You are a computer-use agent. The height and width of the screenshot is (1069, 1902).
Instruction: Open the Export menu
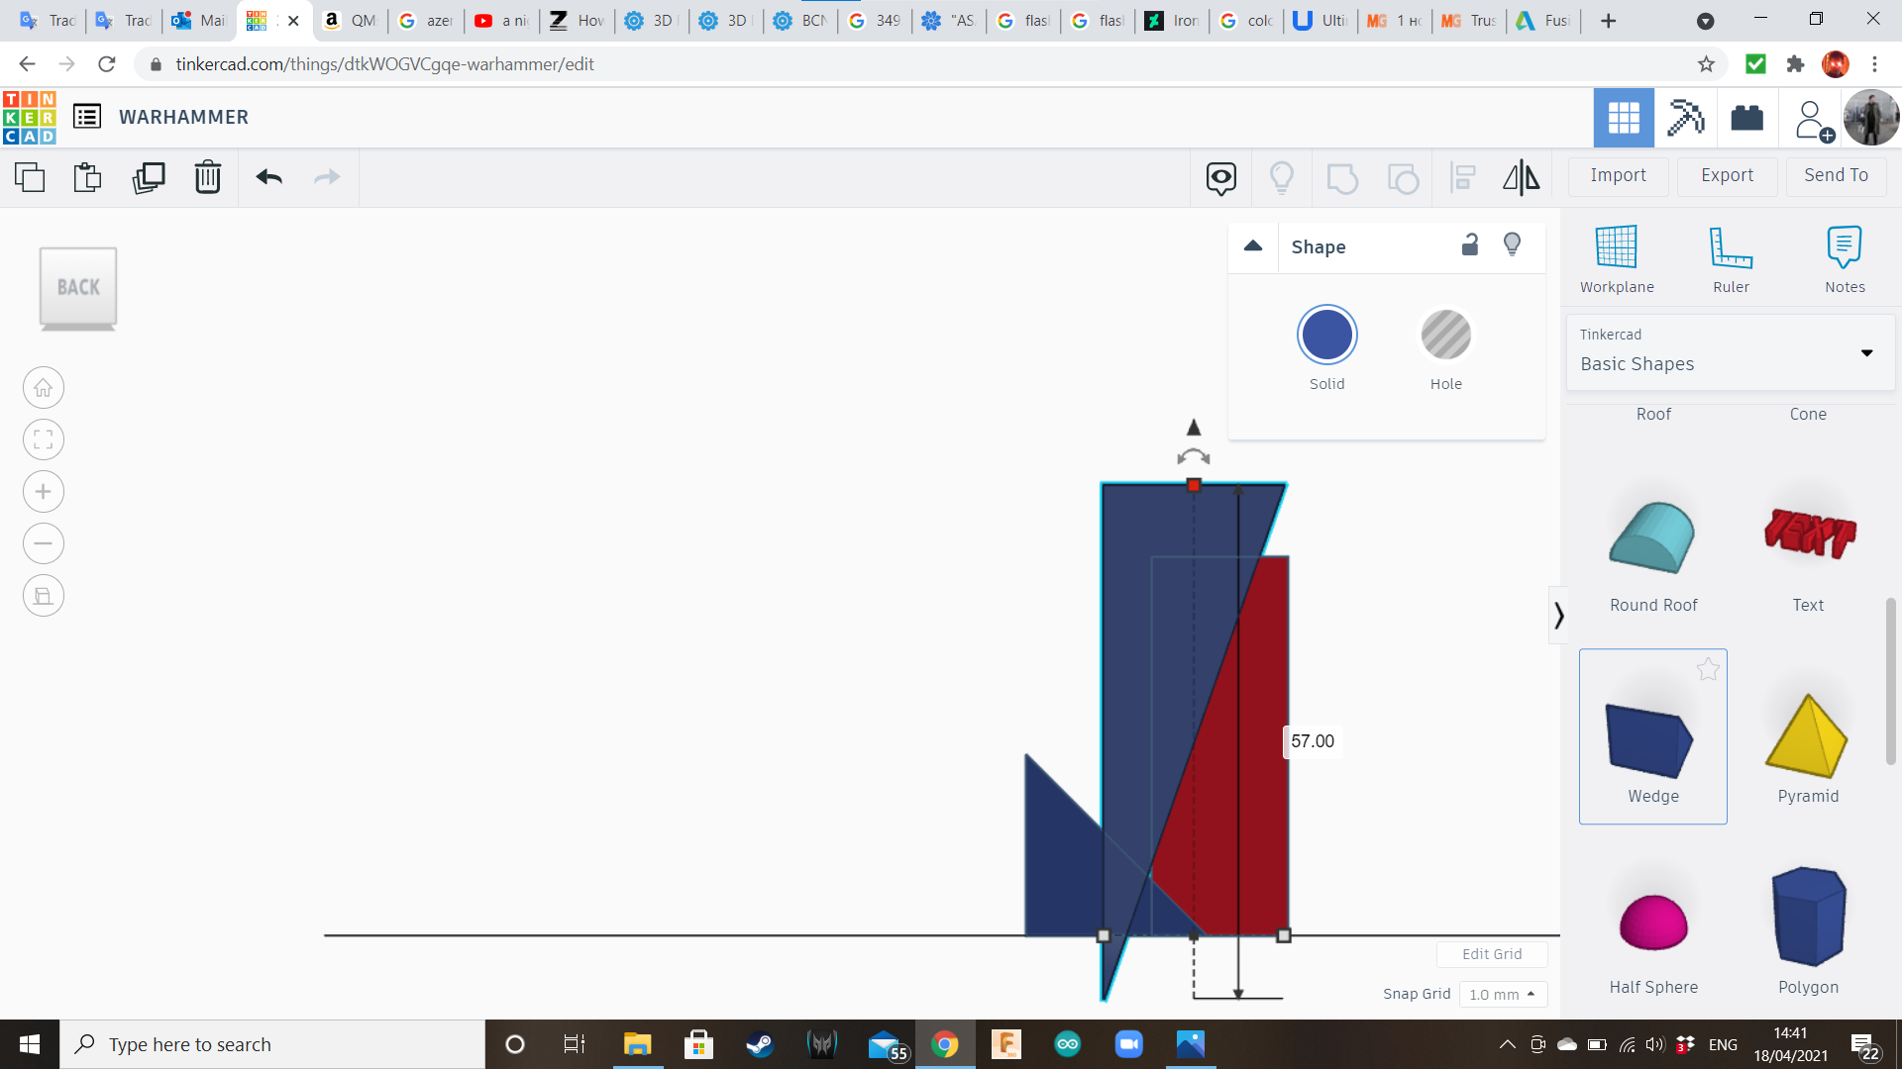point(1727,175)
